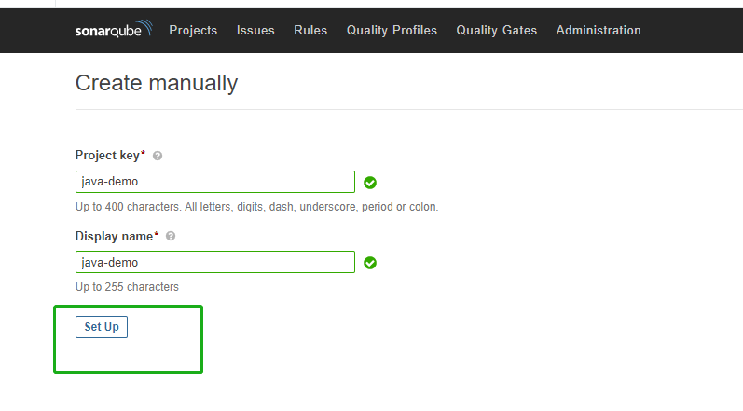The height and width of the screenshot is (411, 743).
Task: Open the Projects menu item
Action: (x=193, y=31)
